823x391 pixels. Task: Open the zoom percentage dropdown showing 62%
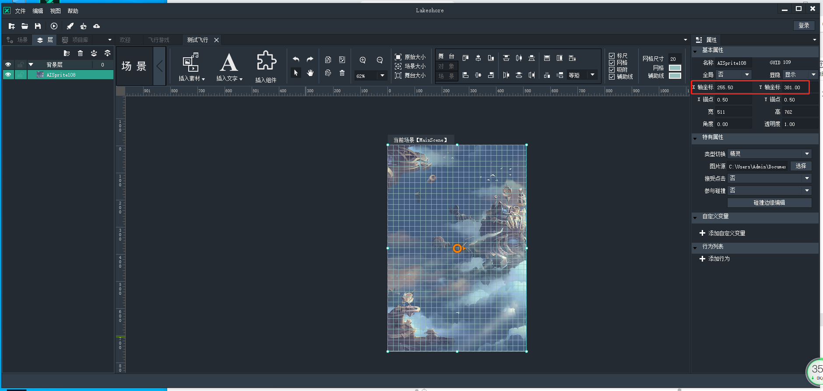pos(382,76)
